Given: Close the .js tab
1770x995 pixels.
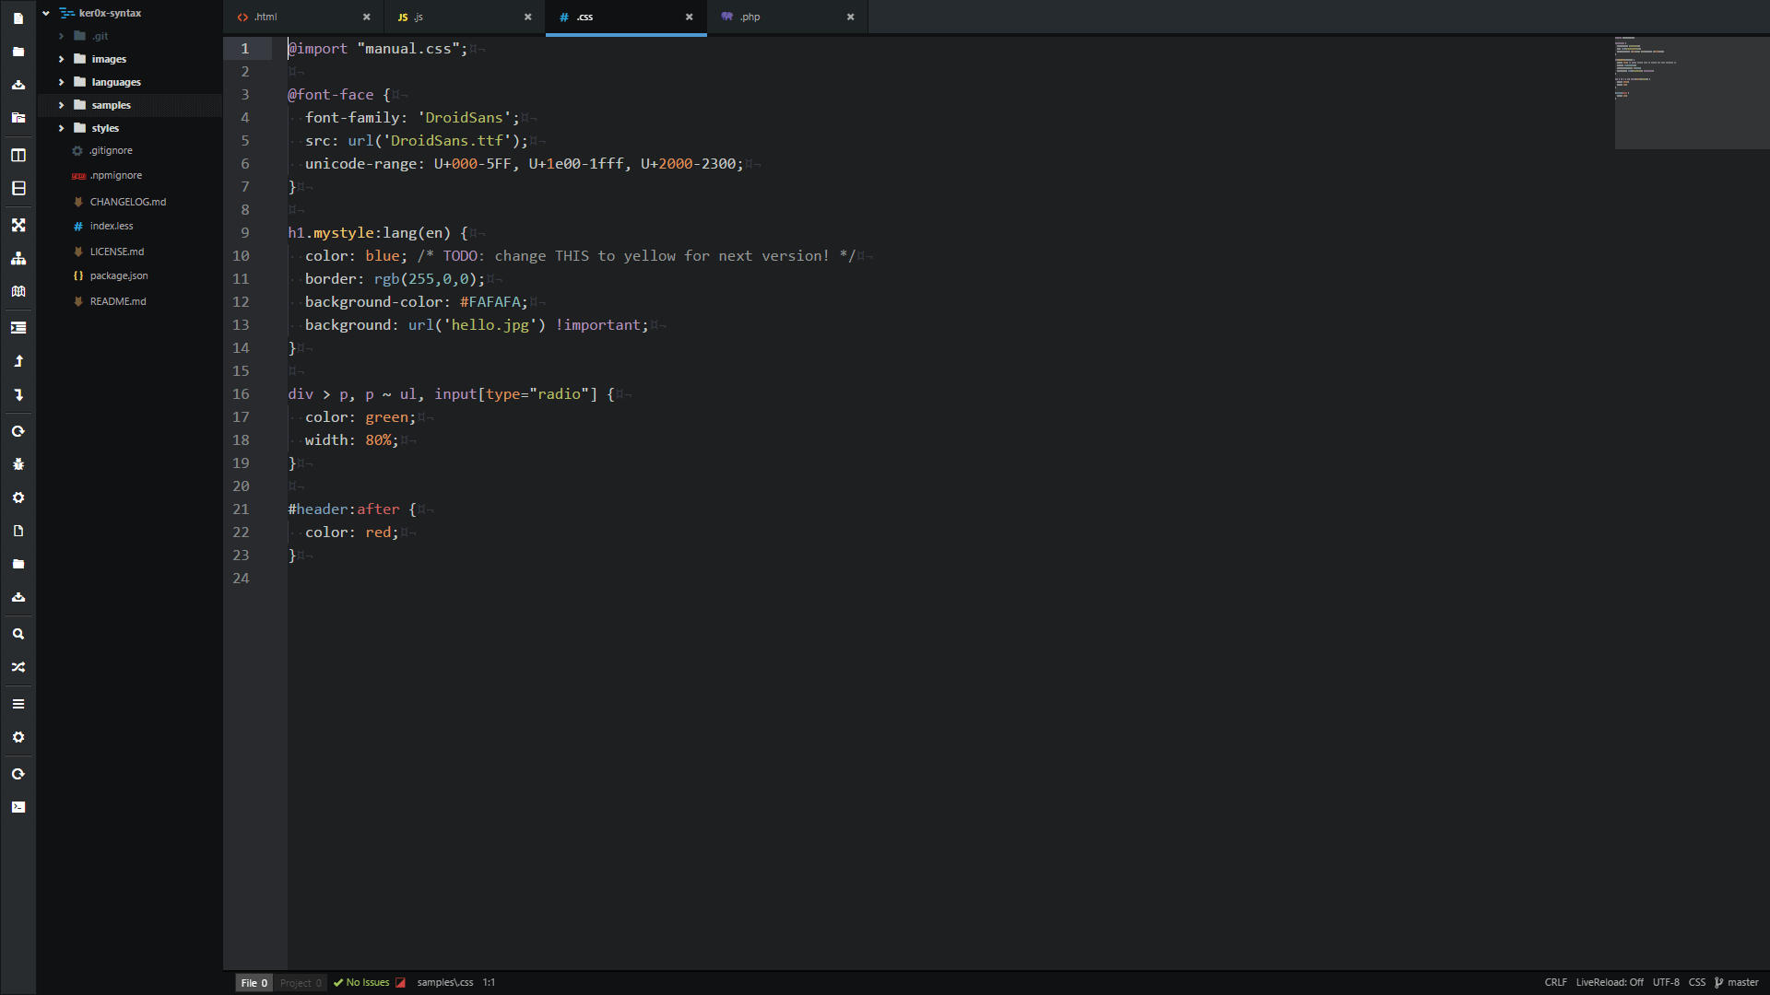Looking at the screenshot, I should (x=527, y=18).
